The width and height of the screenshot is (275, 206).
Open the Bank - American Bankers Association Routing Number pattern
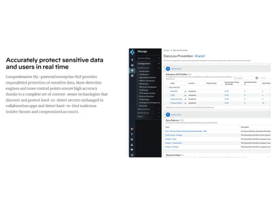pos(186,131)
